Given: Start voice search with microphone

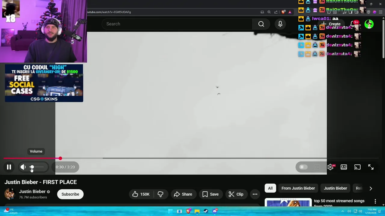Looking at the screenshot, I should click(280, 24).
